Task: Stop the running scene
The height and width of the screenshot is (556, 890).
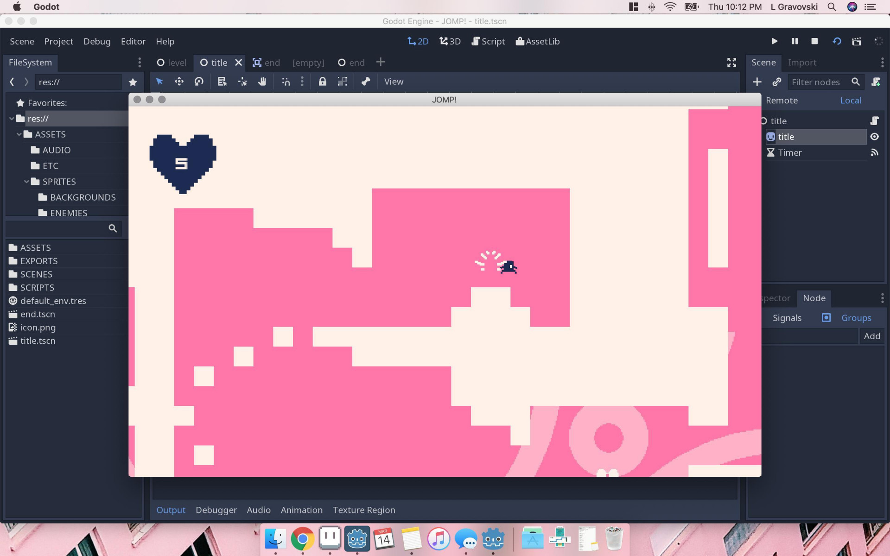Action: [x=814, y=41]
